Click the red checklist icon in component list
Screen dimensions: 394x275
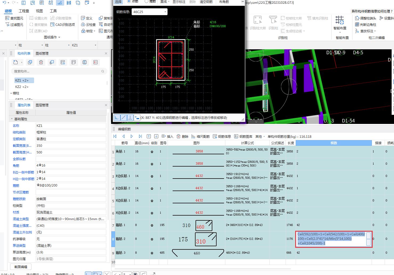pos(95,62)
